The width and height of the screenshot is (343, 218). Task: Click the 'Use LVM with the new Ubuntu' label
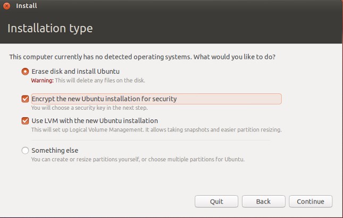click(95, 121)
